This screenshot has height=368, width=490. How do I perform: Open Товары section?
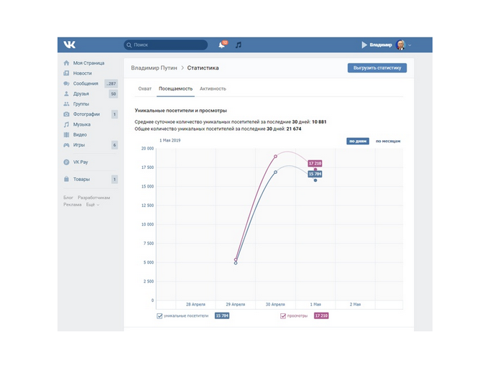(x=81, y=179)
